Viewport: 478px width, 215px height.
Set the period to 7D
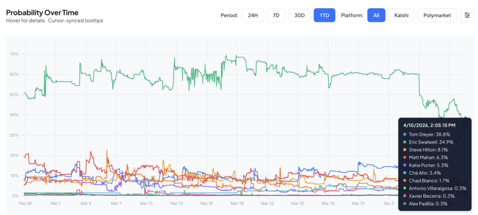[x=276, y=15]
